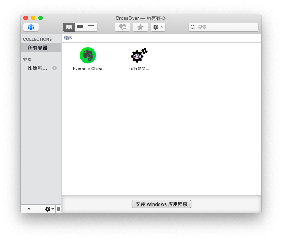Zoom the window with the green button
This screenshot has width=282, height=240.
coord(40,18)
